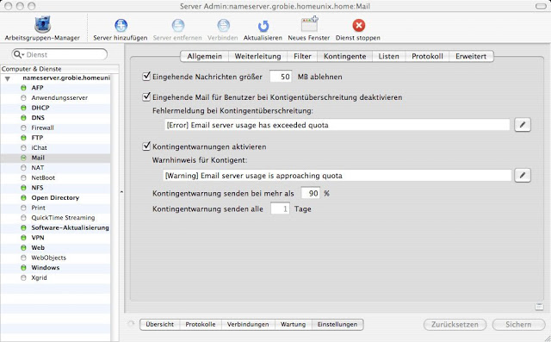
Task: Click the 90 percent threshold field
Action: coord(311,193)
